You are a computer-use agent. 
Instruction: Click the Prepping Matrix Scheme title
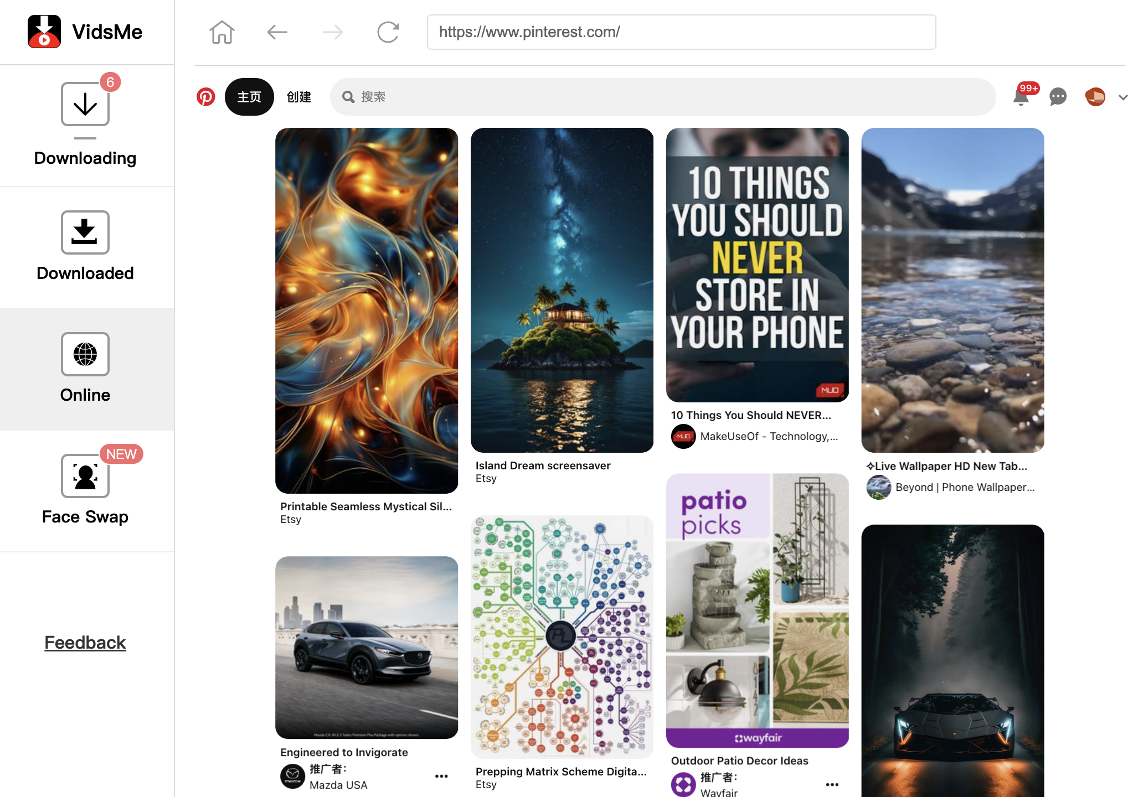tap(561, 772)
